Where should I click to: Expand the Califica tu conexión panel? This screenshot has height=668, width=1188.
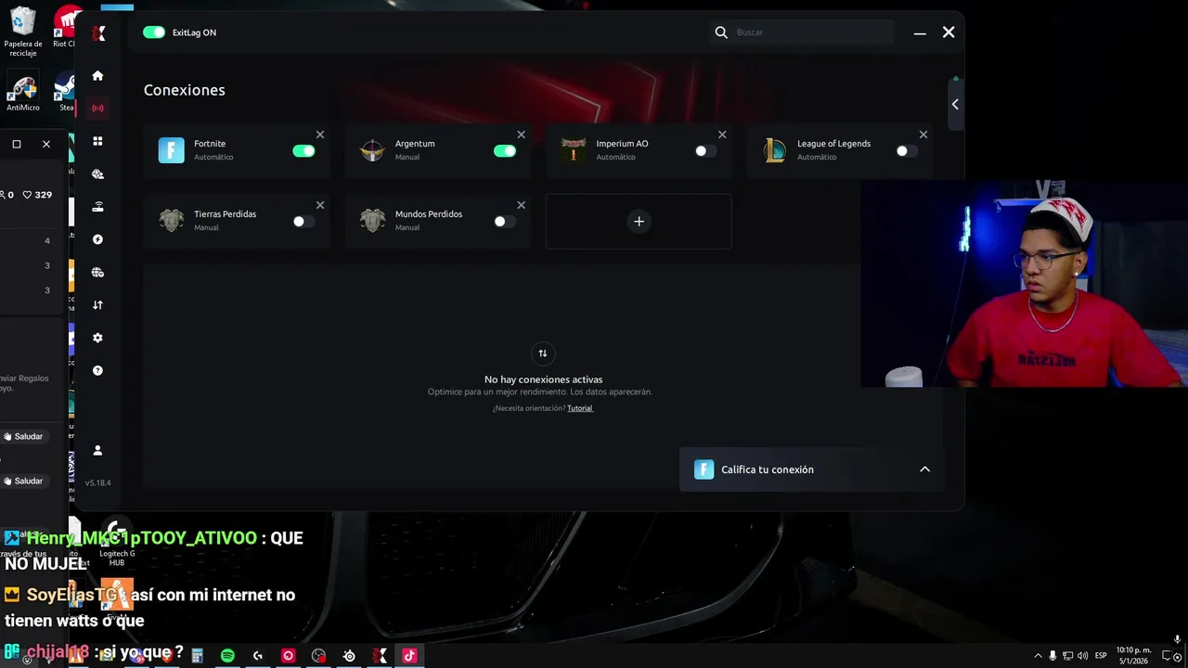pos(924,469)
